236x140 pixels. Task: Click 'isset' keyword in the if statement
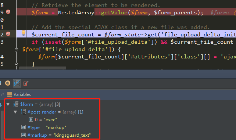point(53,42)
